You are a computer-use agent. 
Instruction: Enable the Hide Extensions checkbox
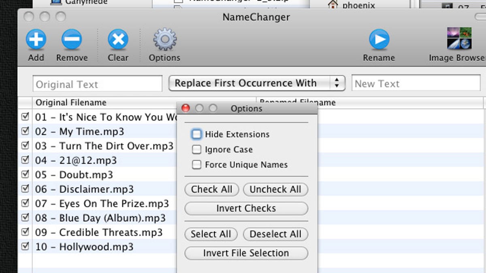tap(196, 134)
